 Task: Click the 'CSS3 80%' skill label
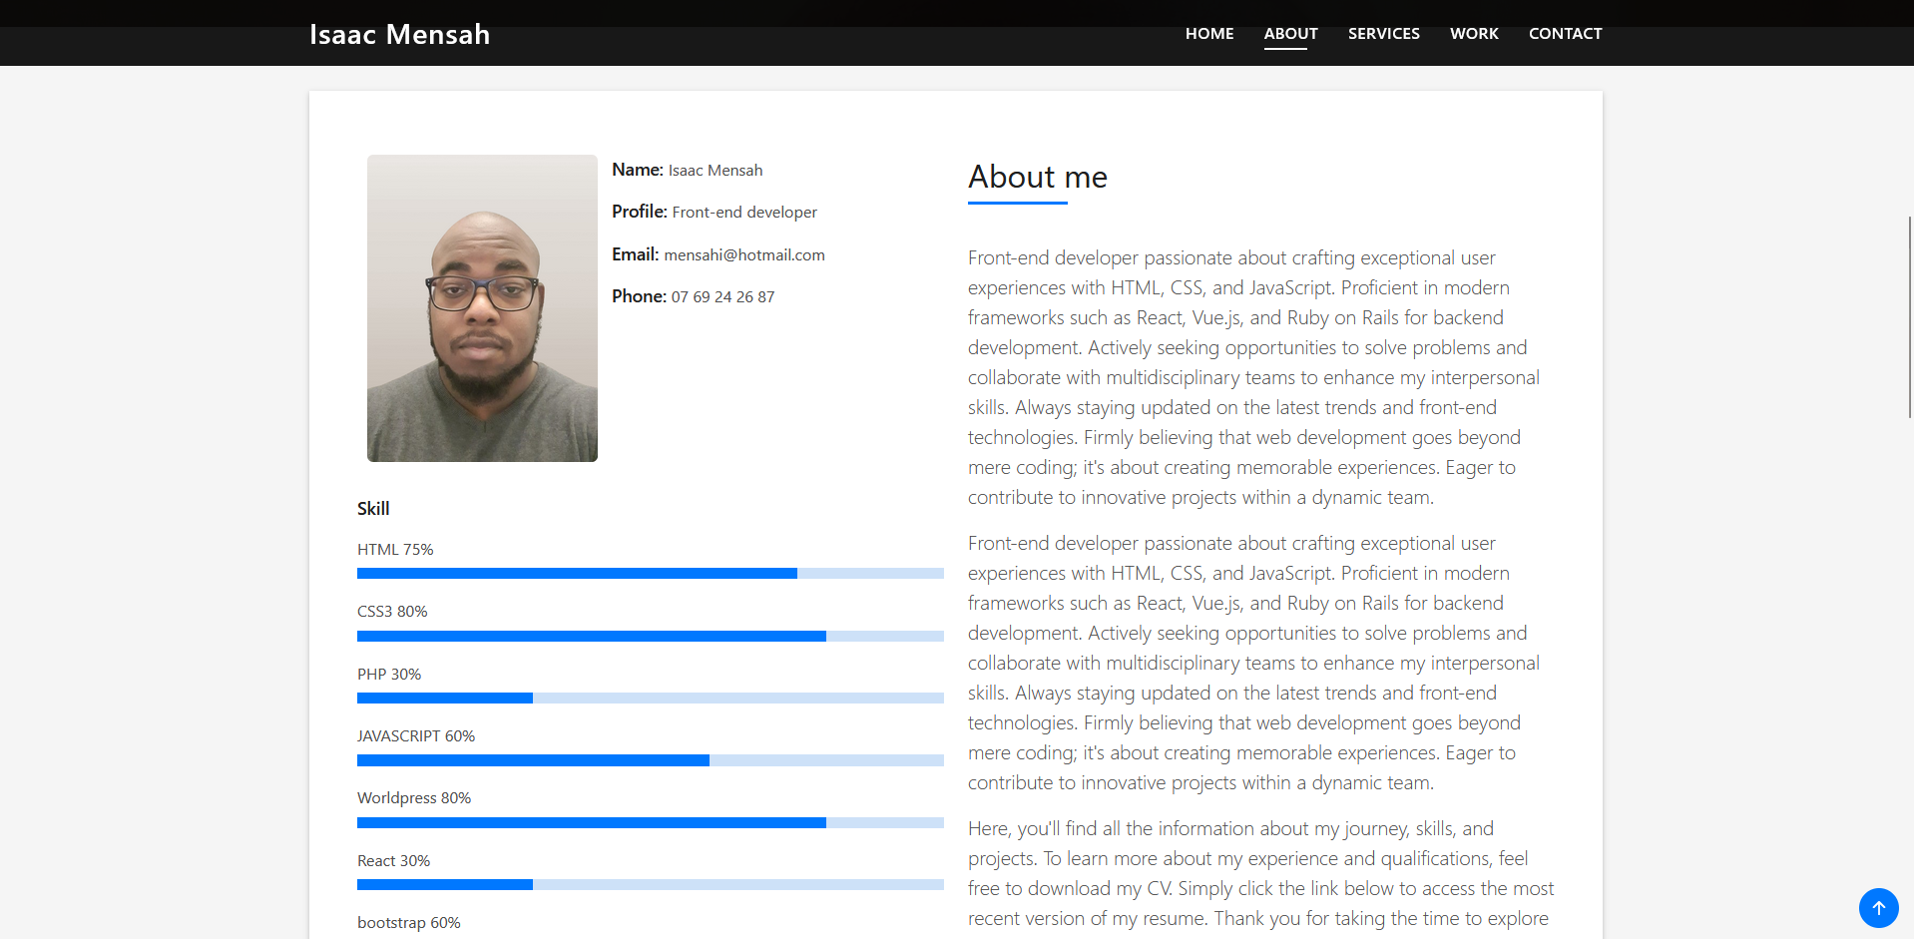click(392, 612)
